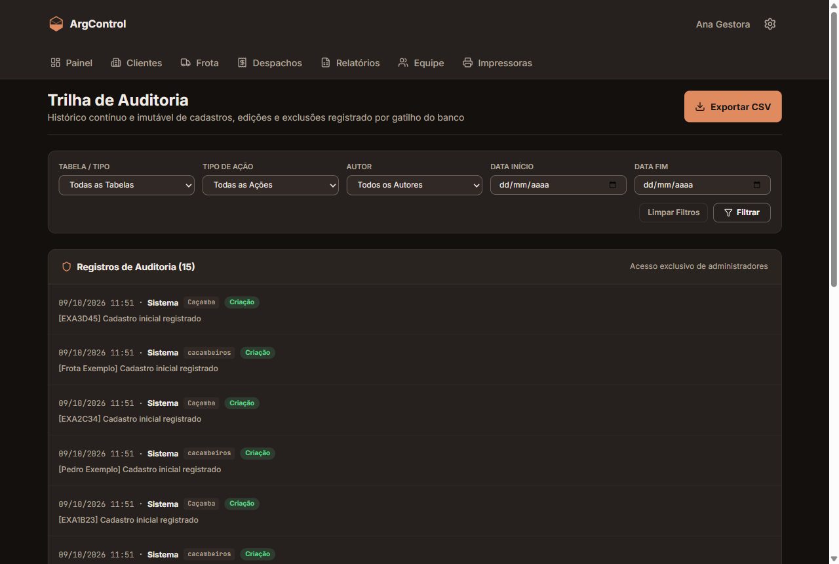
Task: Click the ArgControl brand name
Action: pyautogui.click(x=98, y=24)
